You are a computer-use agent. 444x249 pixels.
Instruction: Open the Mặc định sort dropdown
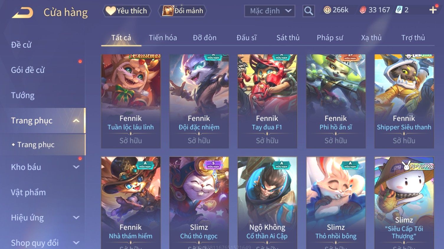(270, 11)
